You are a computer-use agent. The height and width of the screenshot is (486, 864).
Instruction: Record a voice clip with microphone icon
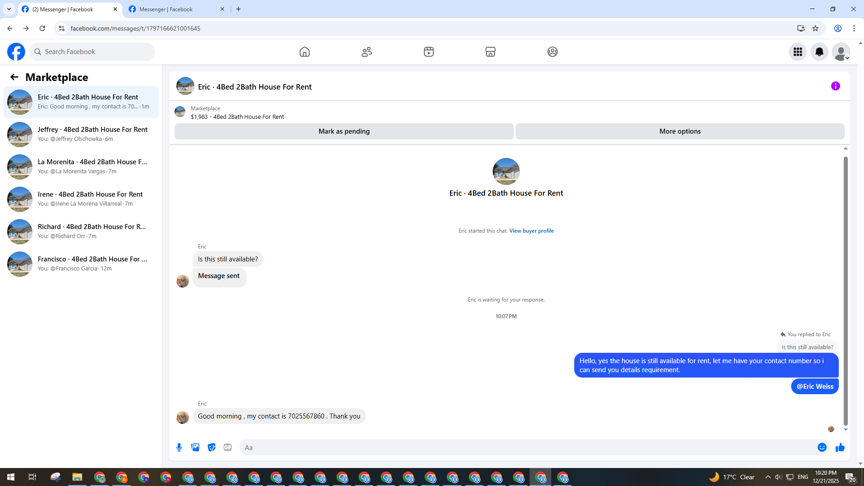click(179, 447)
